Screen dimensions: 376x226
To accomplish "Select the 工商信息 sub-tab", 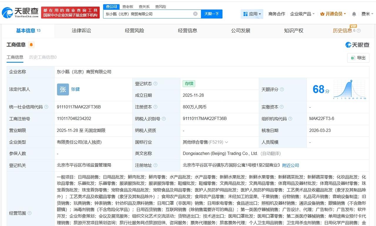I will click(x=15, y=57).
